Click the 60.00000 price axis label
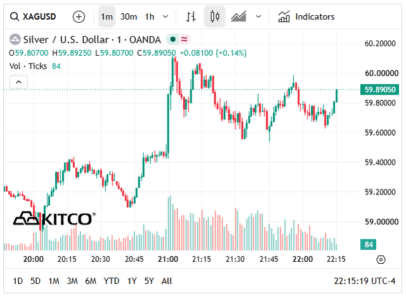 (x=382, y=74)
